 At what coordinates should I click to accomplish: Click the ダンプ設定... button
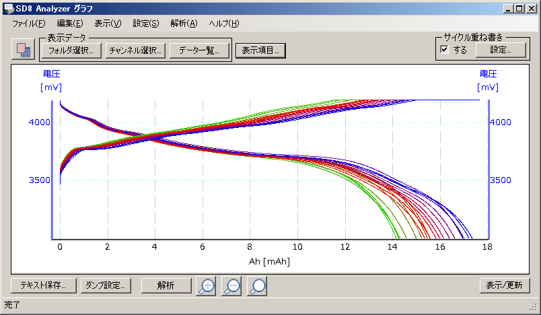(x=106, y=285)
